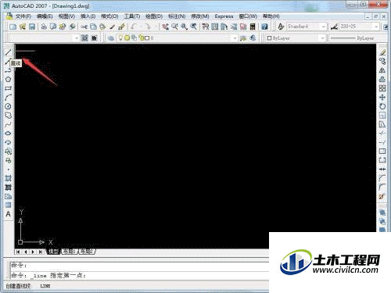Select the Arc tool
391x293 pixels.
point(8,98)
